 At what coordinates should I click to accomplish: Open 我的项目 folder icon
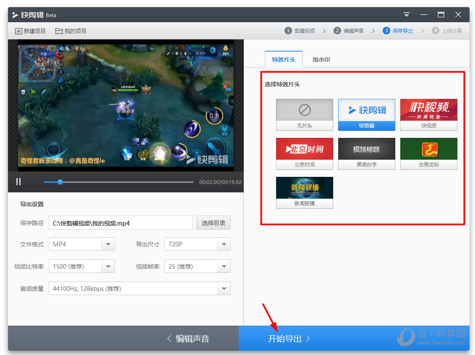(59, 31)
